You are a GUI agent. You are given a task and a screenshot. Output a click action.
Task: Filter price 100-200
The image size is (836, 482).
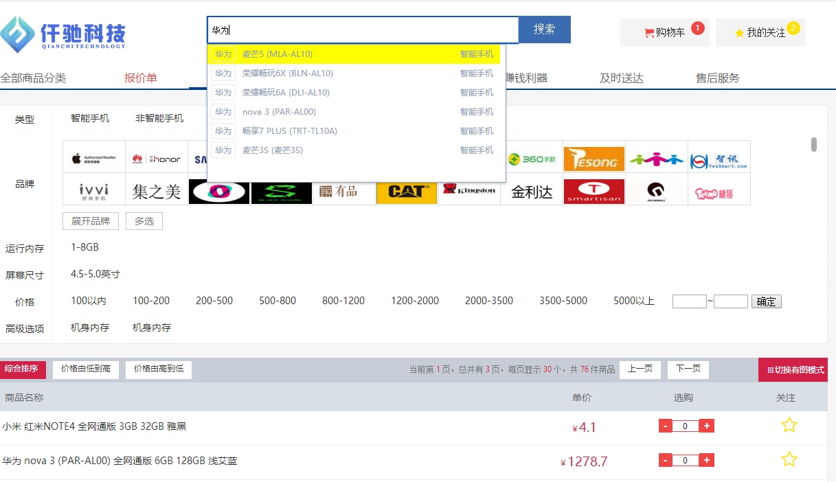click(x=151, y=301)
